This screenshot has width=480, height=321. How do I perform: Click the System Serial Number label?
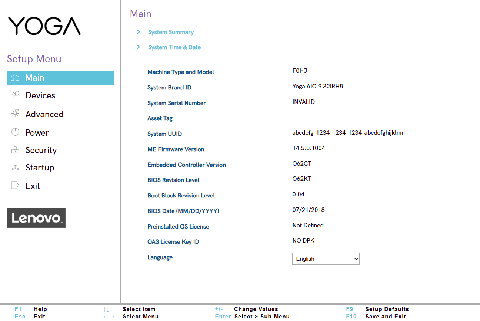(x=177, y=103)
